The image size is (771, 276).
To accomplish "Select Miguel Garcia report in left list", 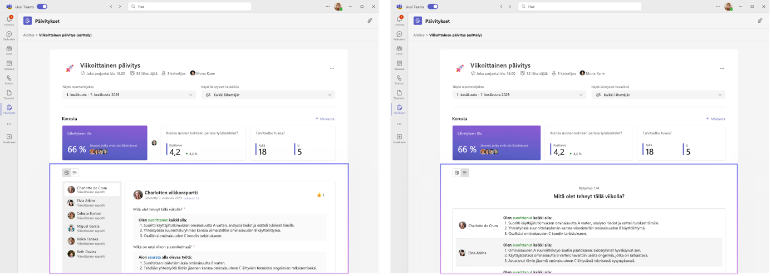I will pos(92,228).
